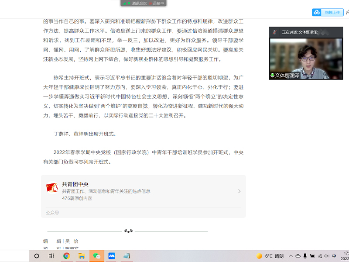The width and height of the screenshot is (349, 262).
Task: Open the Wi-Fi network tray icon
Action: click(x=320, y=256)
